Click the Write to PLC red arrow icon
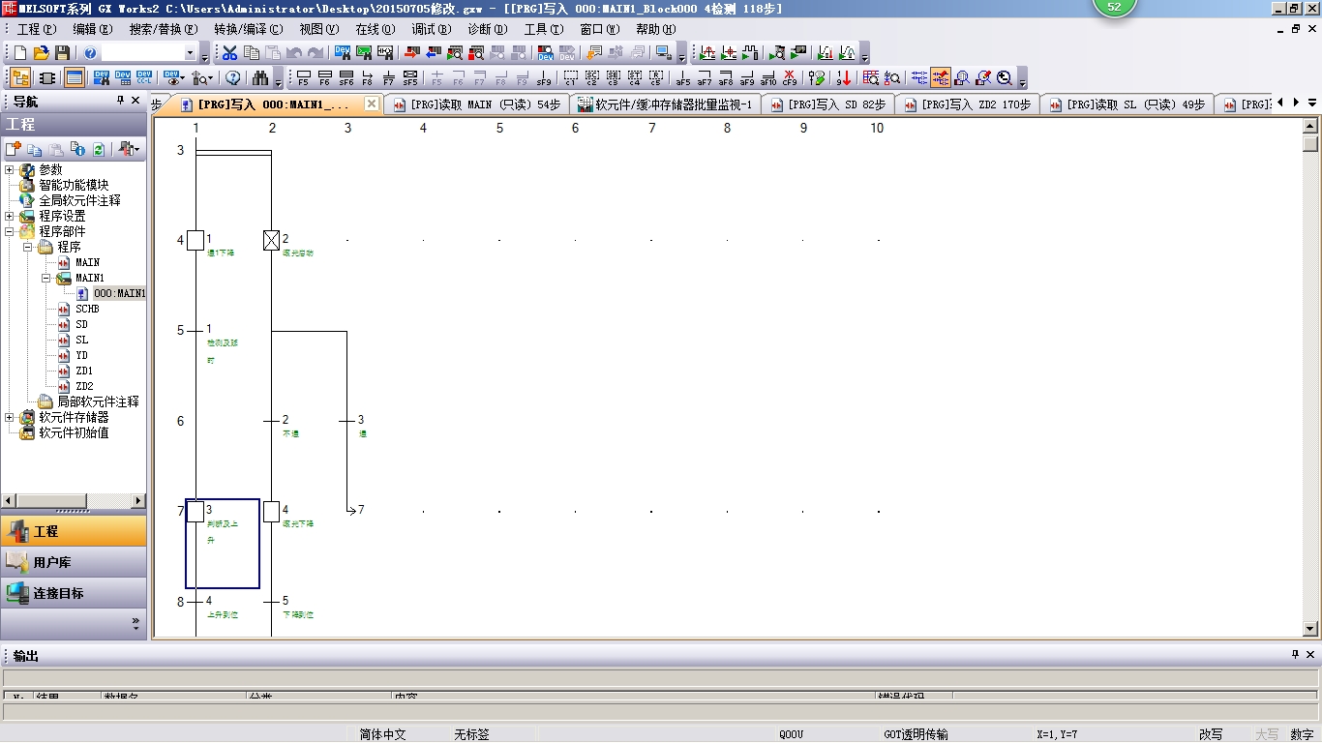The height and width of the screenshot is (743, 1322). 411,53
